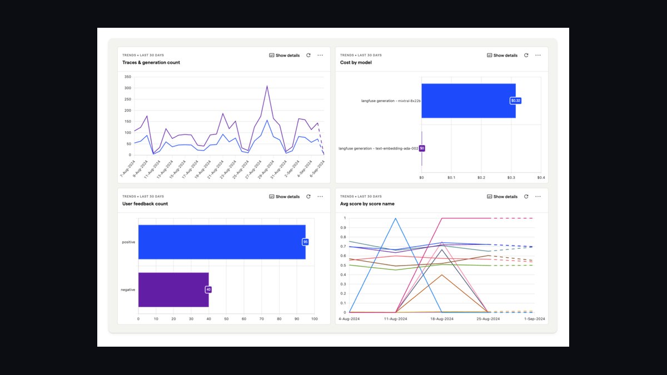Click the langfuse generation - mixtral-8x22b label

coord(391,101)
